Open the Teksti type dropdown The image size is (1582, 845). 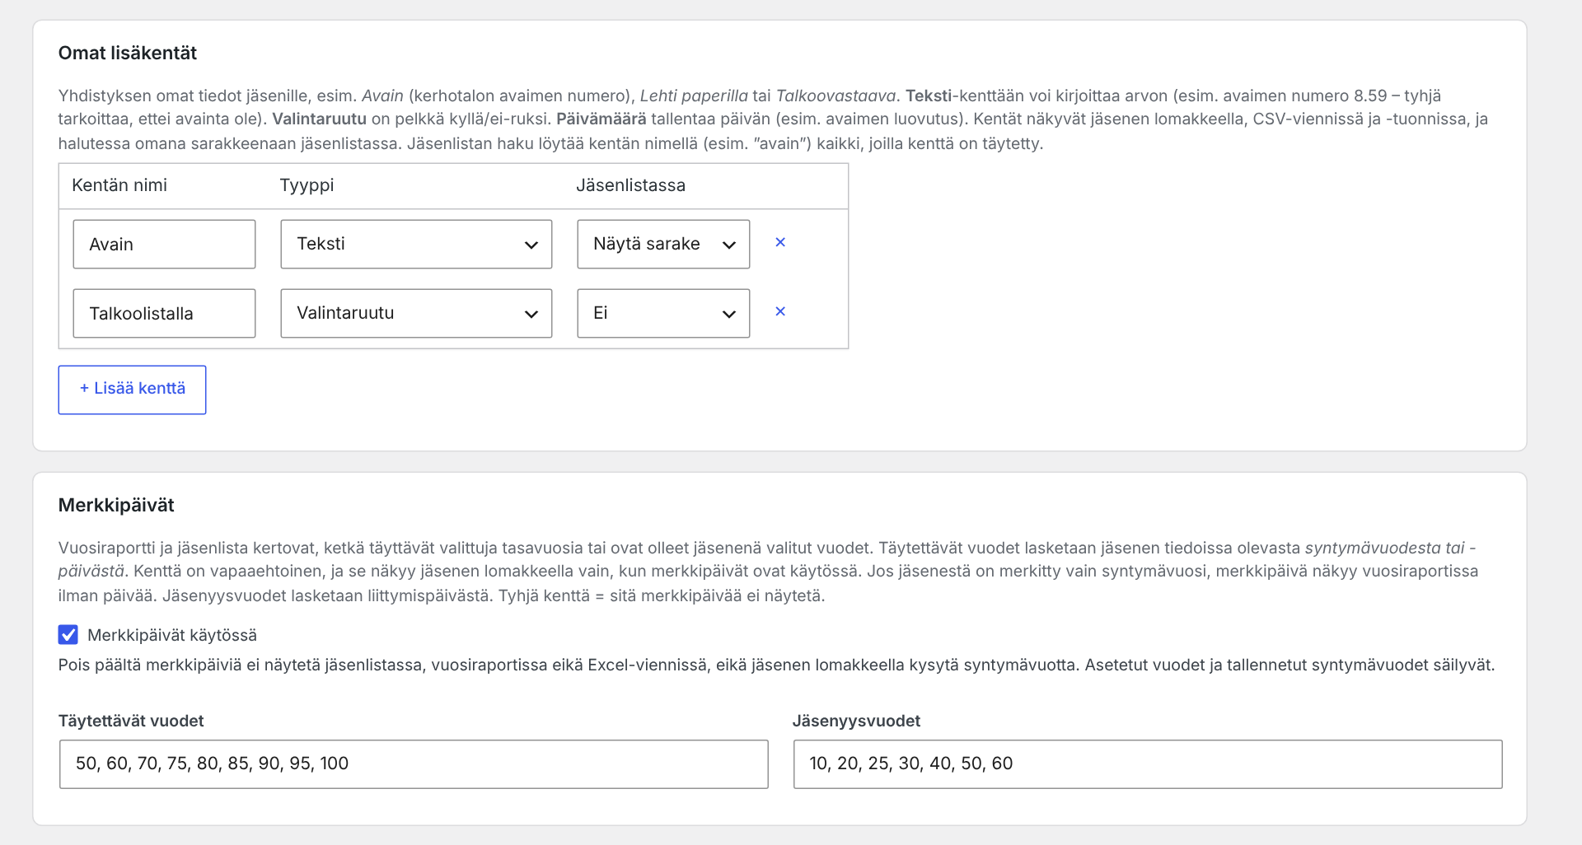point(416,244)
